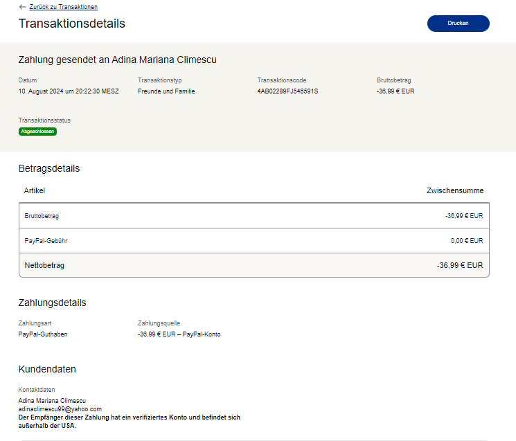The width and height of the screenshot is (516, 441).
Task: Click the Zahlung gesendet an heading
Action: pyautogui.click(x=117, y=60)
